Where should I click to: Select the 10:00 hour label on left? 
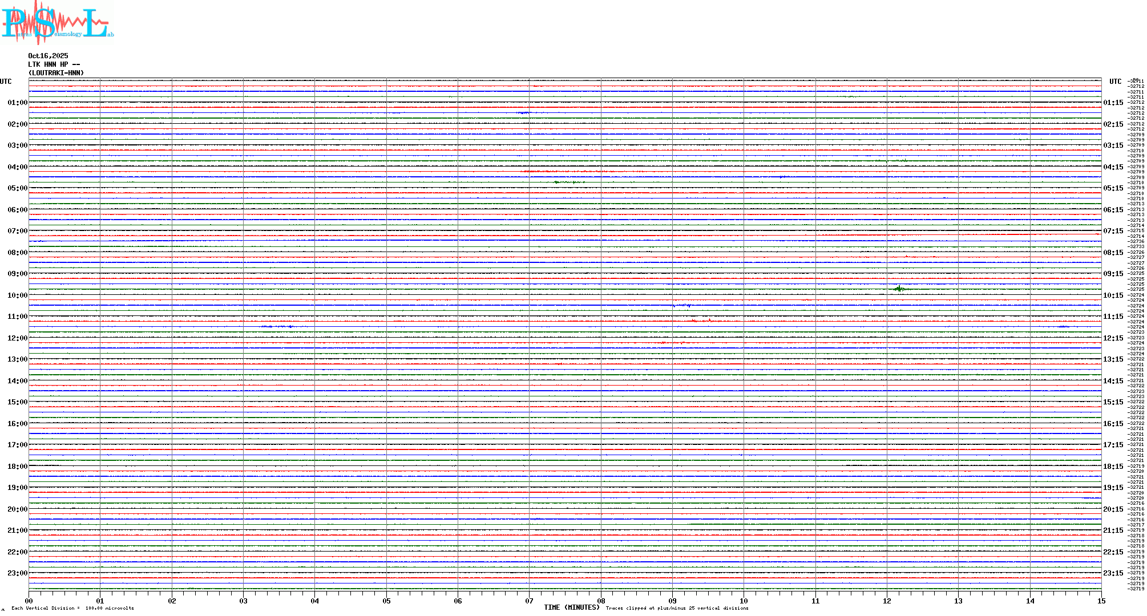(17, 295)
